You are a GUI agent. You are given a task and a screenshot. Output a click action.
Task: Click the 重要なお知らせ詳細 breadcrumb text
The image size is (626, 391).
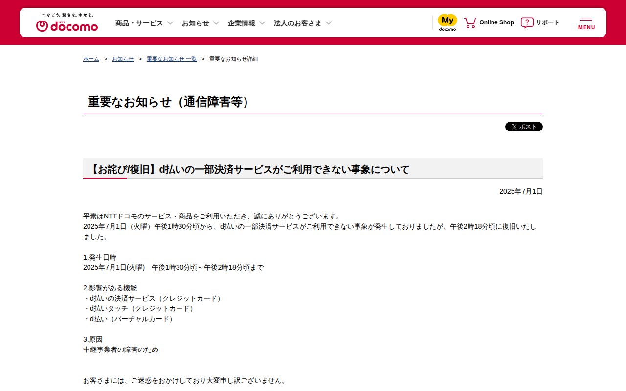click(233, 59)
